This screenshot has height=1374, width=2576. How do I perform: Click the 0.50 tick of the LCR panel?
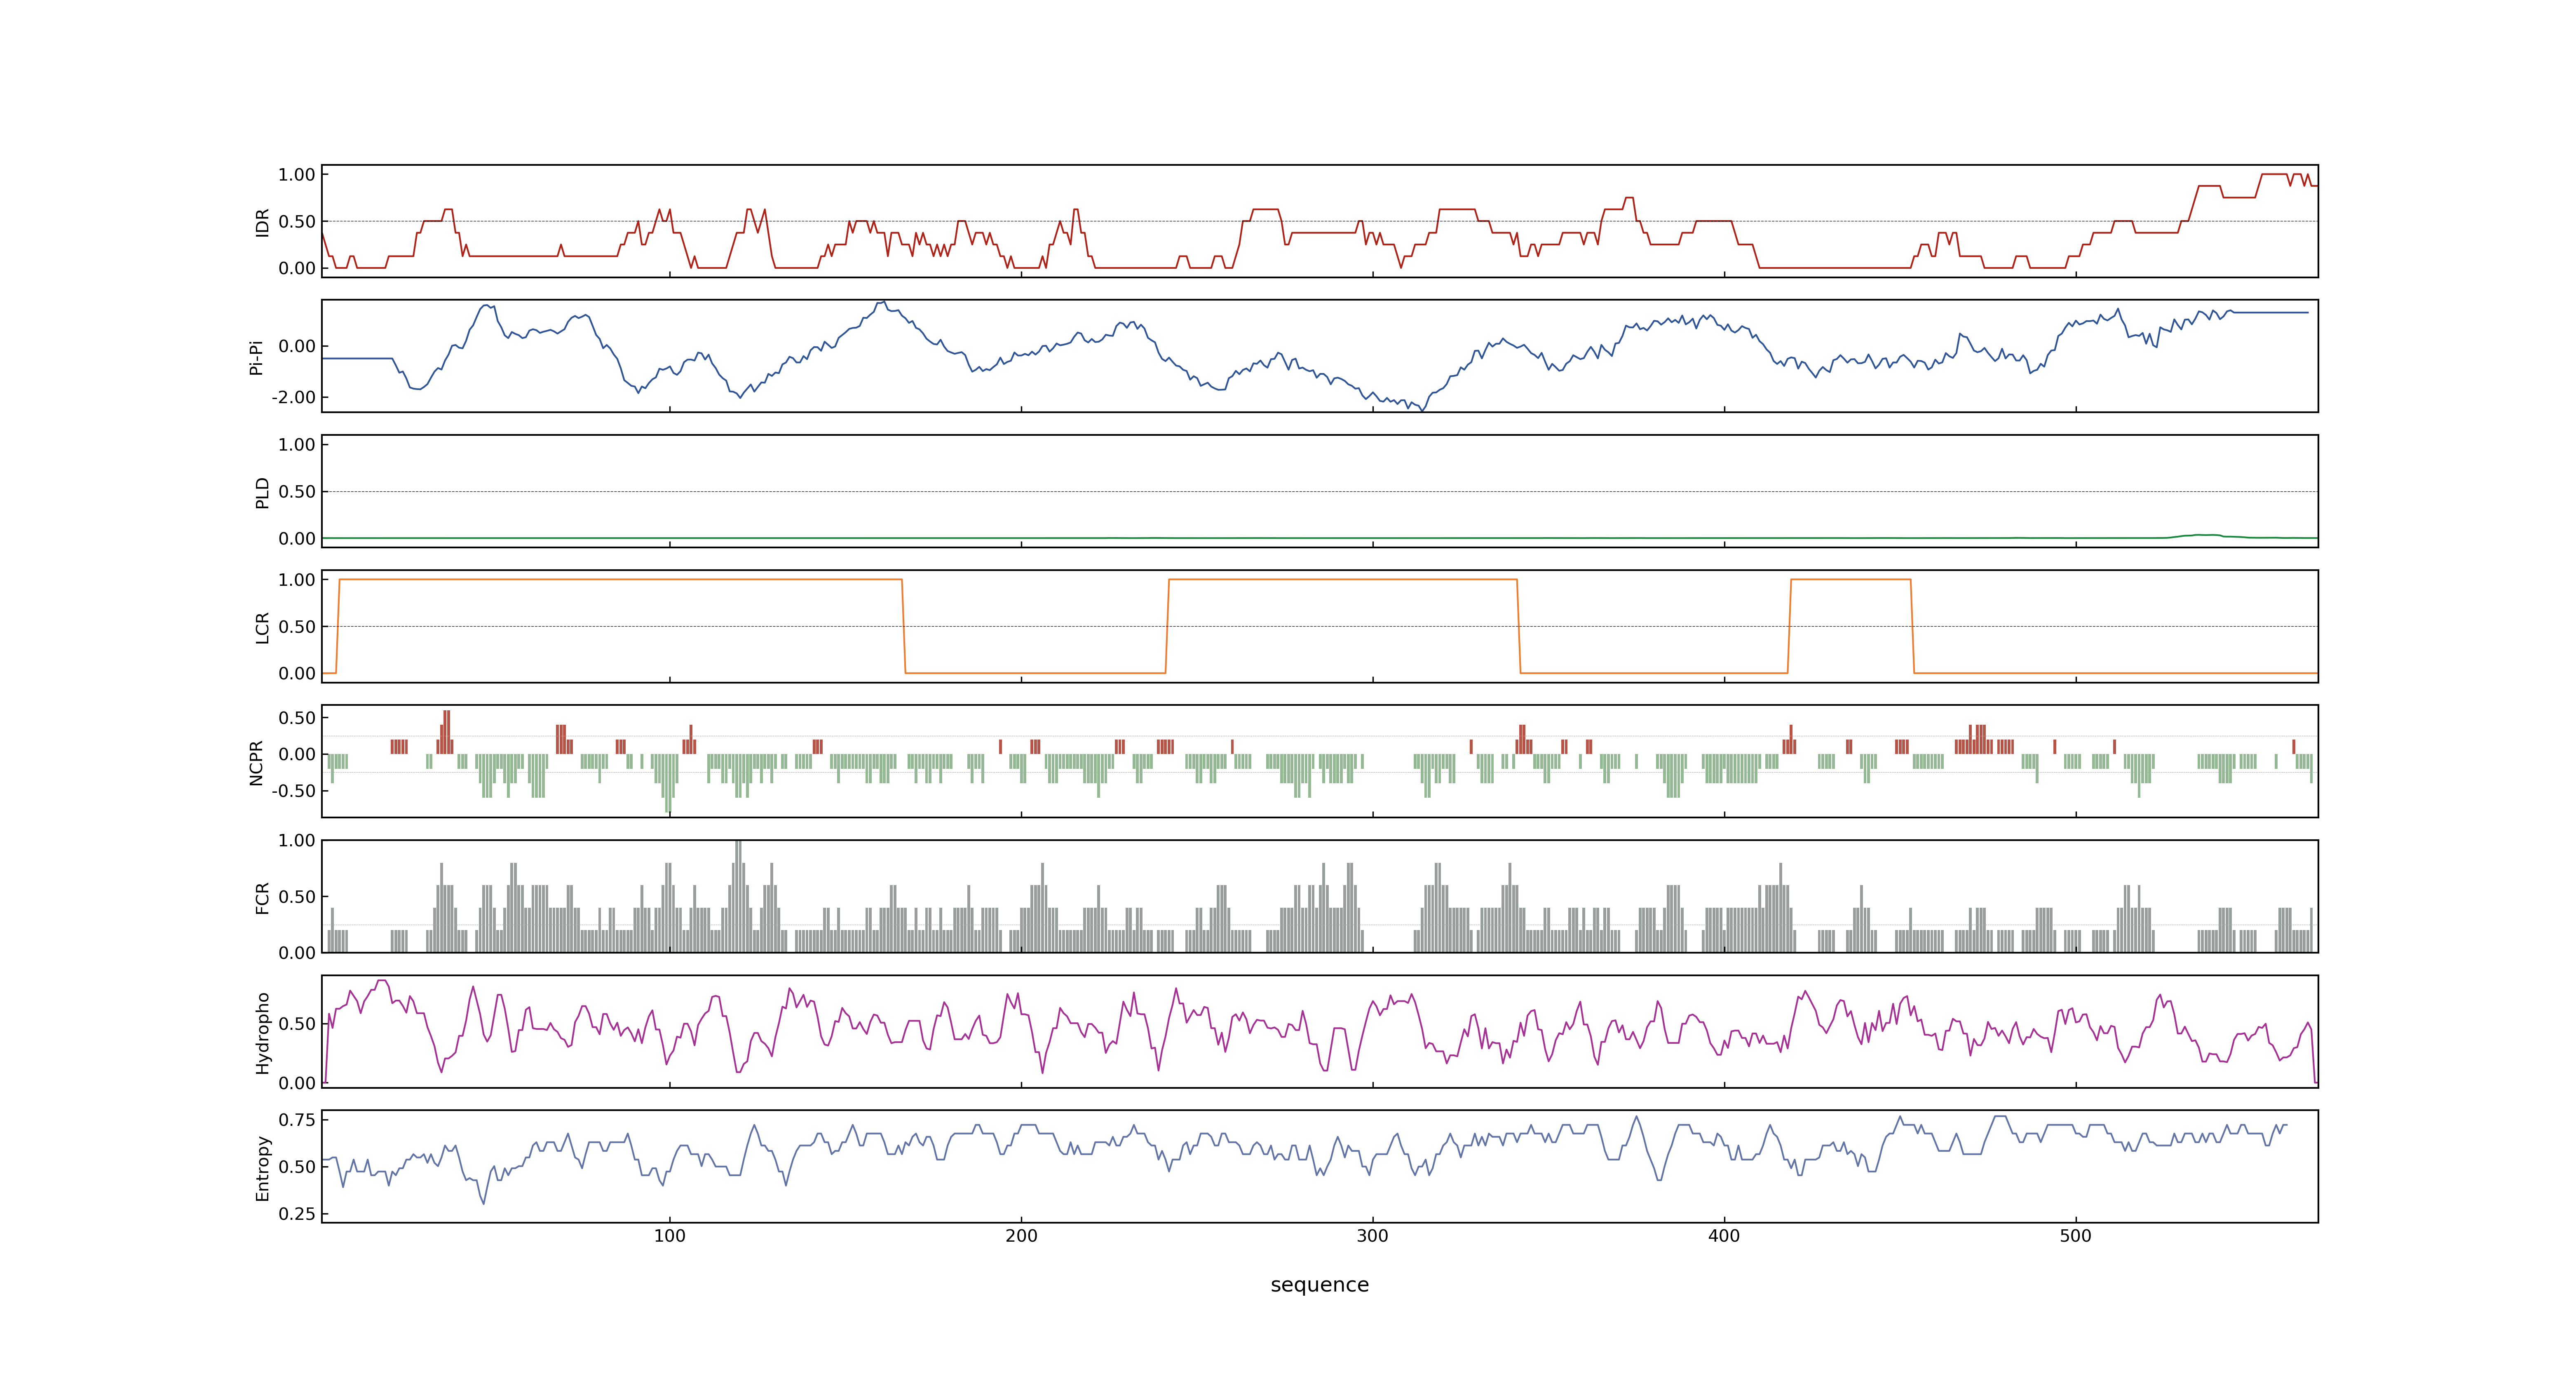(x=297, y=627)
